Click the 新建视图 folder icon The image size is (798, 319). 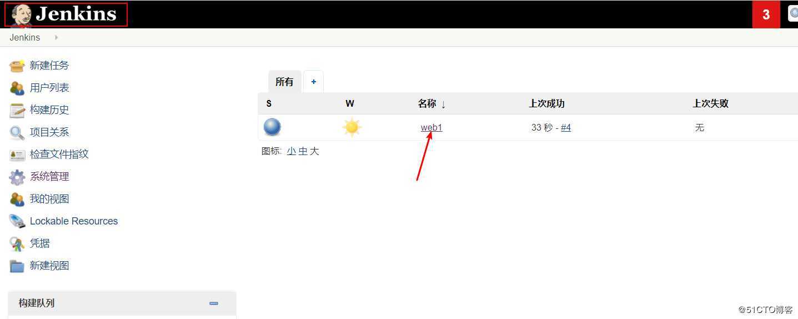coord(17,266)
